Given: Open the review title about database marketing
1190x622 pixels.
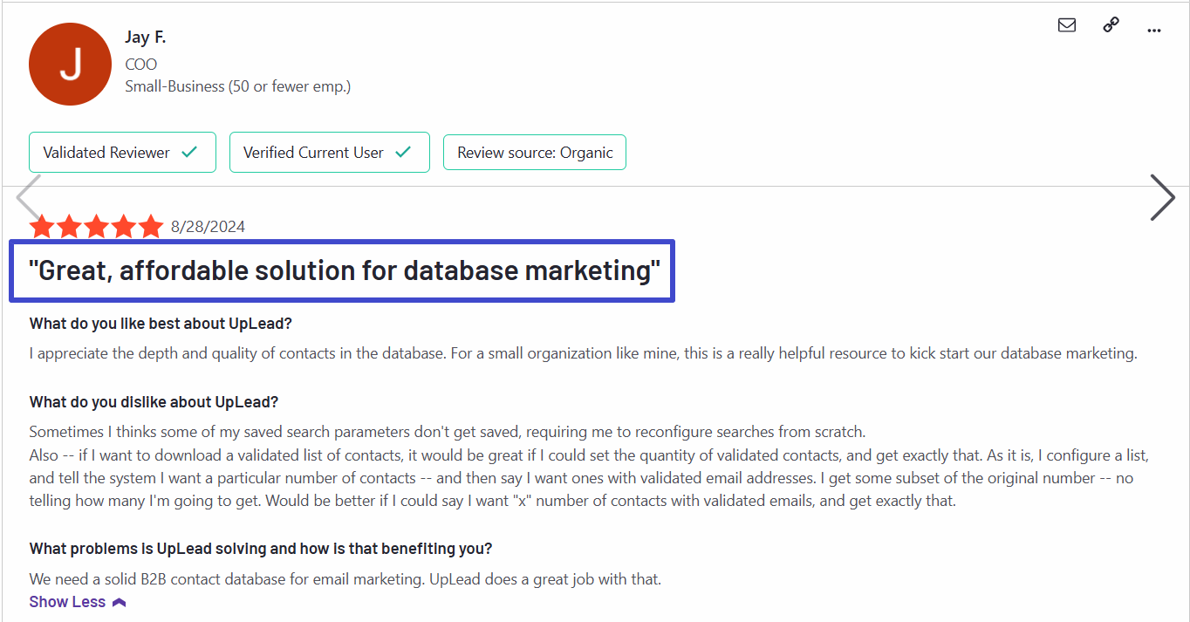Looking at the screenshot, I should [345, 271].
